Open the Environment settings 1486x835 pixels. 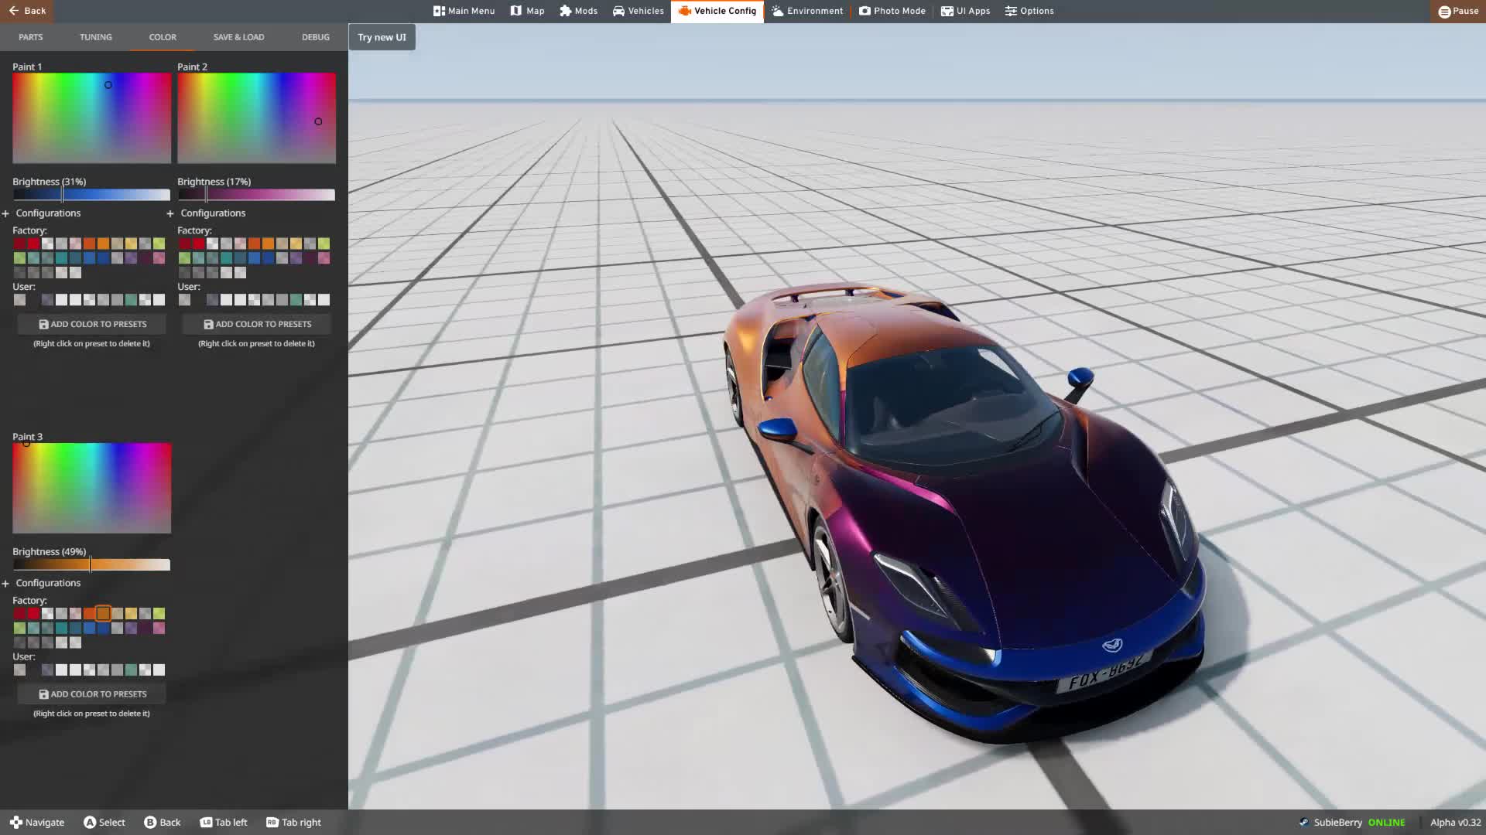coord(806,11)
